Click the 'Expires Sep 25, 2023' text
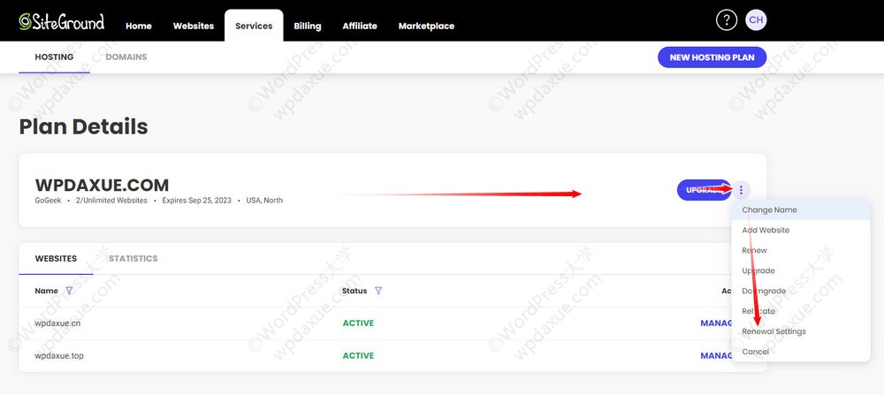 pos(197,201)
